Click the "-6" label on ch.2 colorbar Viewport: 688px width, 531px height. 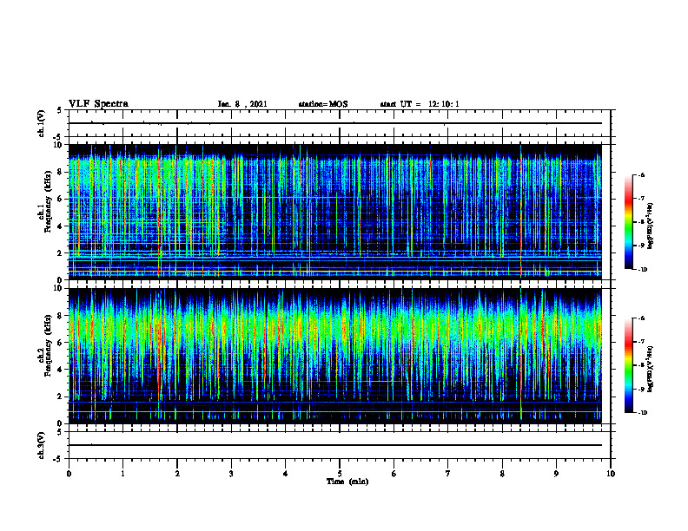pyautogui.click(x=641, y=318)
